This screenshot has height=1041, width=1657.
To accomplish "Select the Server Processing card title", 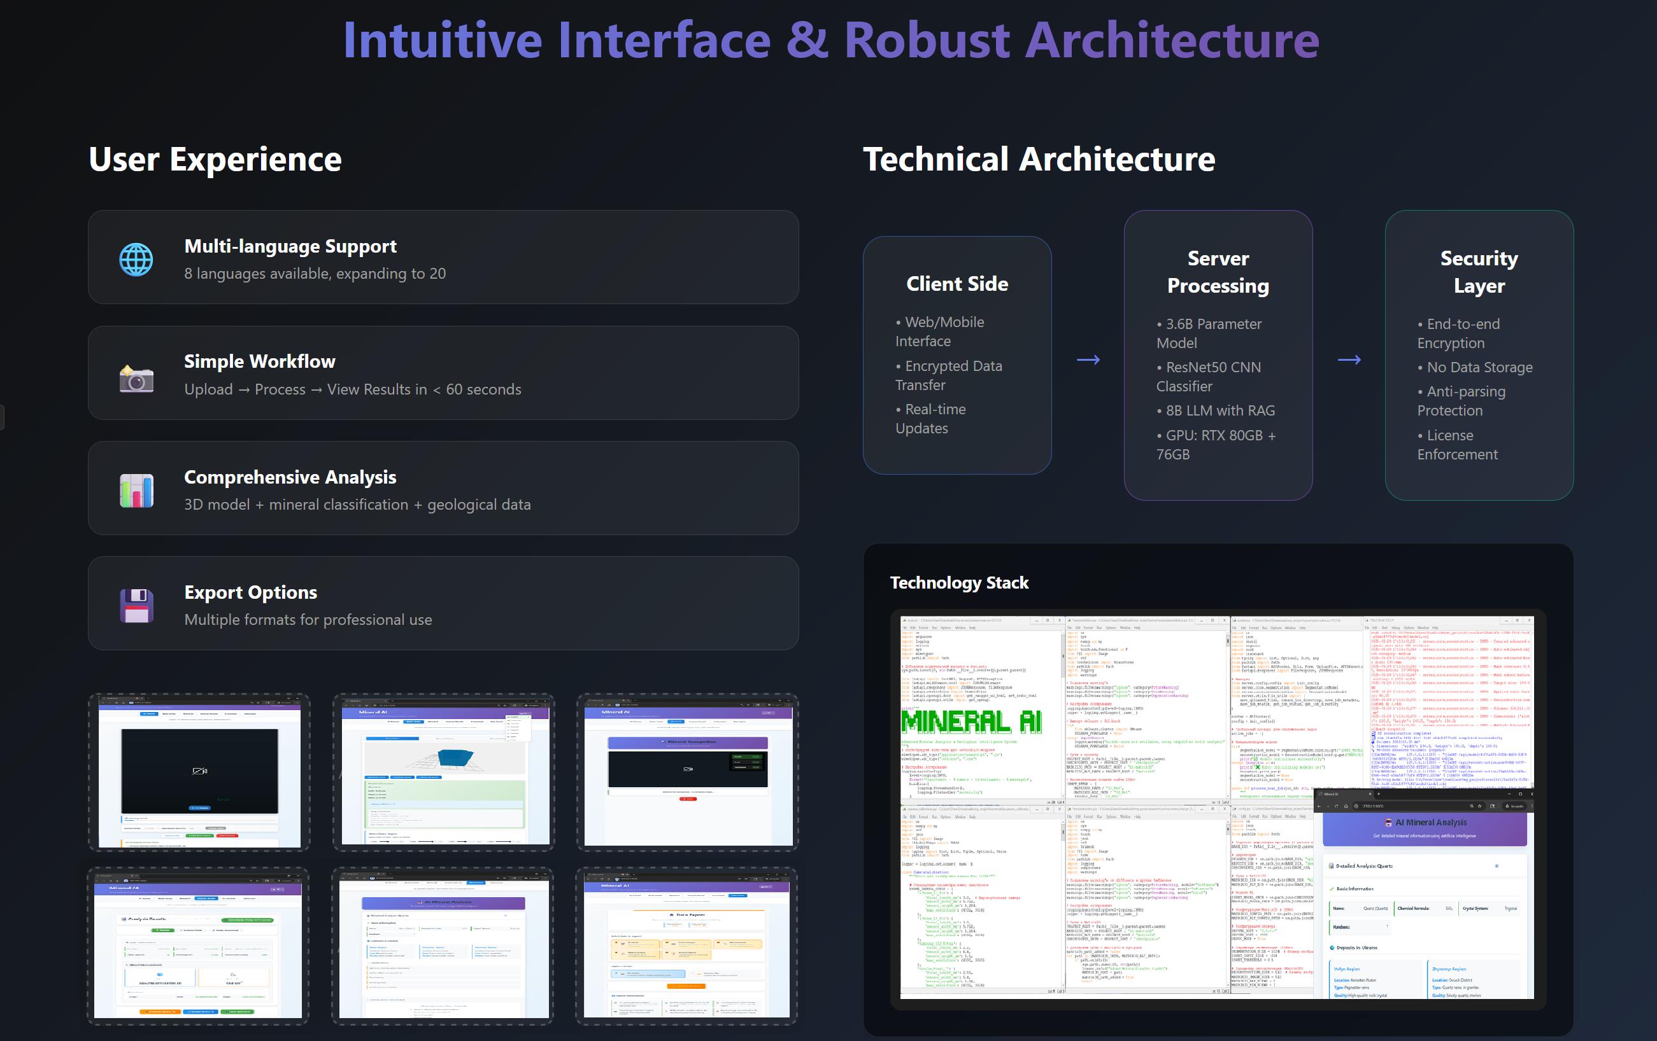I will pyautogui.click(x=1218, y=272).
